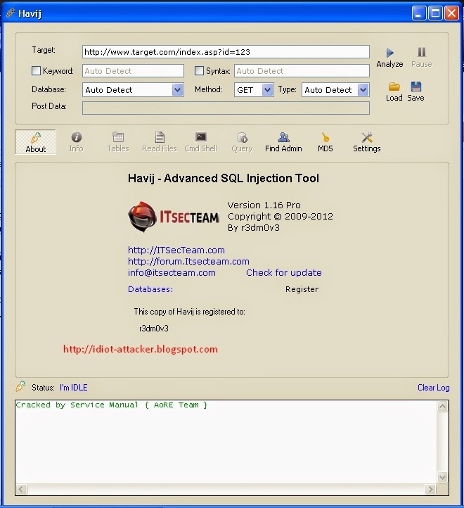Click the log scroll down arrow
This screenshot has width=464, height=508.
coord(442,476)
